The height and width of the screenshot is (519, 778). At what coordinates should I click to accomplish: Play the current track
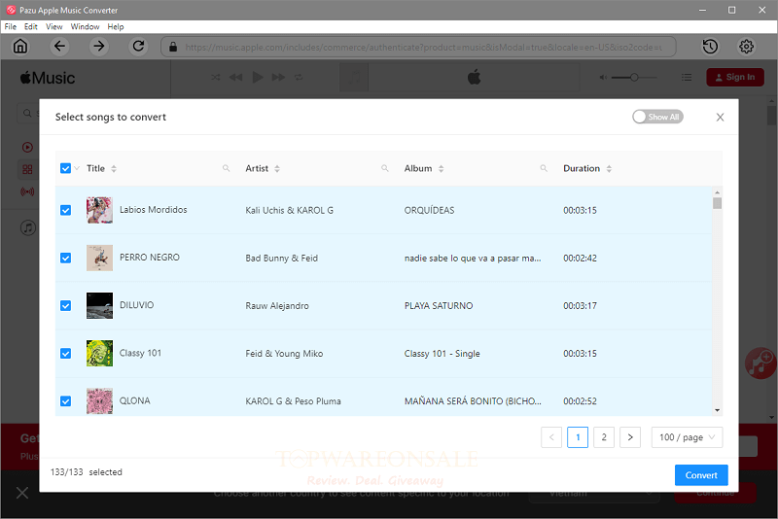pos(258,78)
